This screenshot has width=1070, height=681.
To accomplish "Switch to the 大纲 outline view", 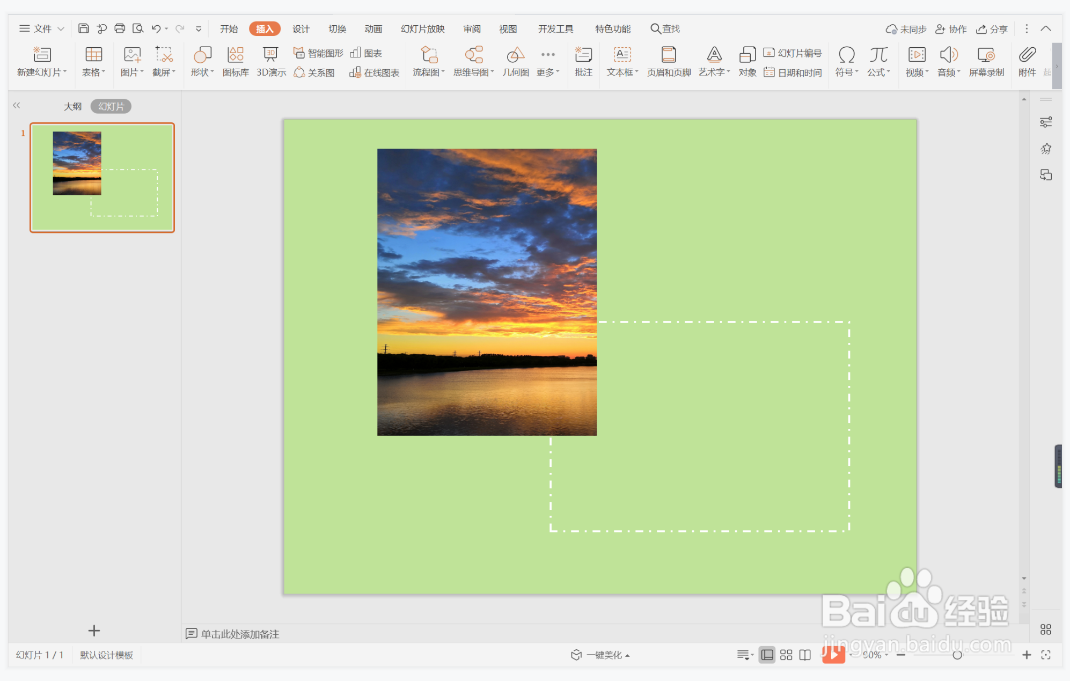I will point(72,106).
